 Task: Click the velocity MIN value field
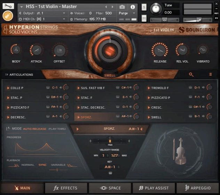(x=103, y=155)
